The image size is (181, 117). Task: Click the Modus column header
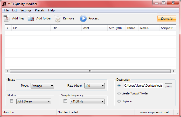coord(149,28)
